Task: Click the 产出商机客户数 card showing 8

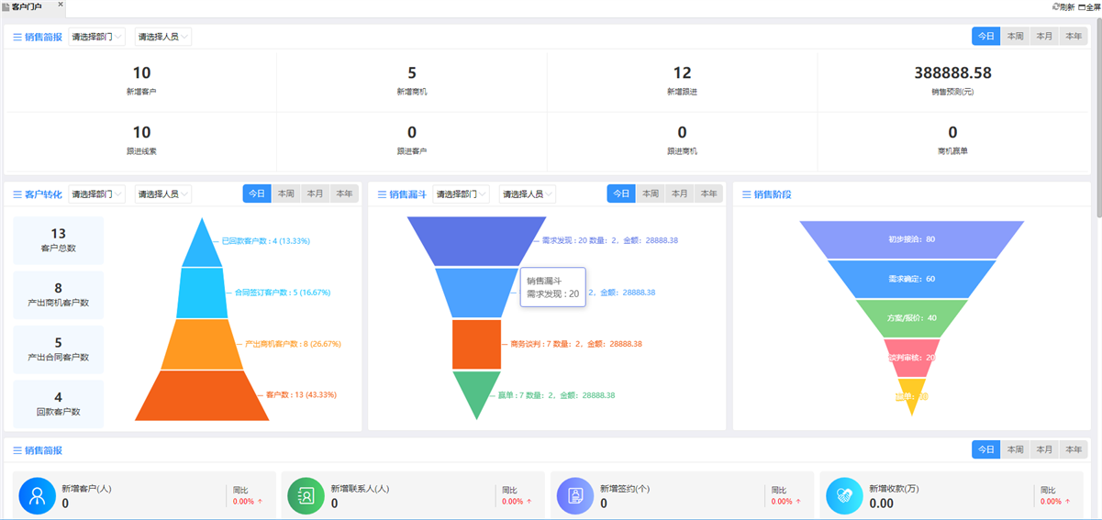Action: pos(59,294)
